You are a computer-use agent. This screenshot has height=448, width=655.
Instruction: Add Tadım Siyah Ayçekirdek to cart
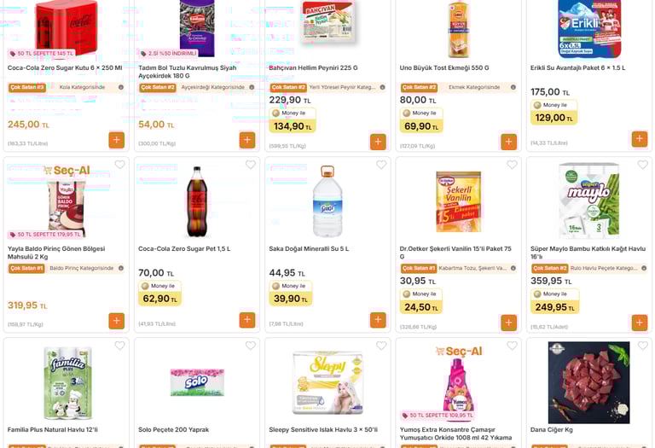pyautogui.click(x=247, y=140)
